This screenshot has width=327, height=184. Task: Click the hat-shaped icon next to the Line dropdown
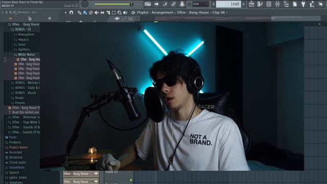(x=182, y=4)
